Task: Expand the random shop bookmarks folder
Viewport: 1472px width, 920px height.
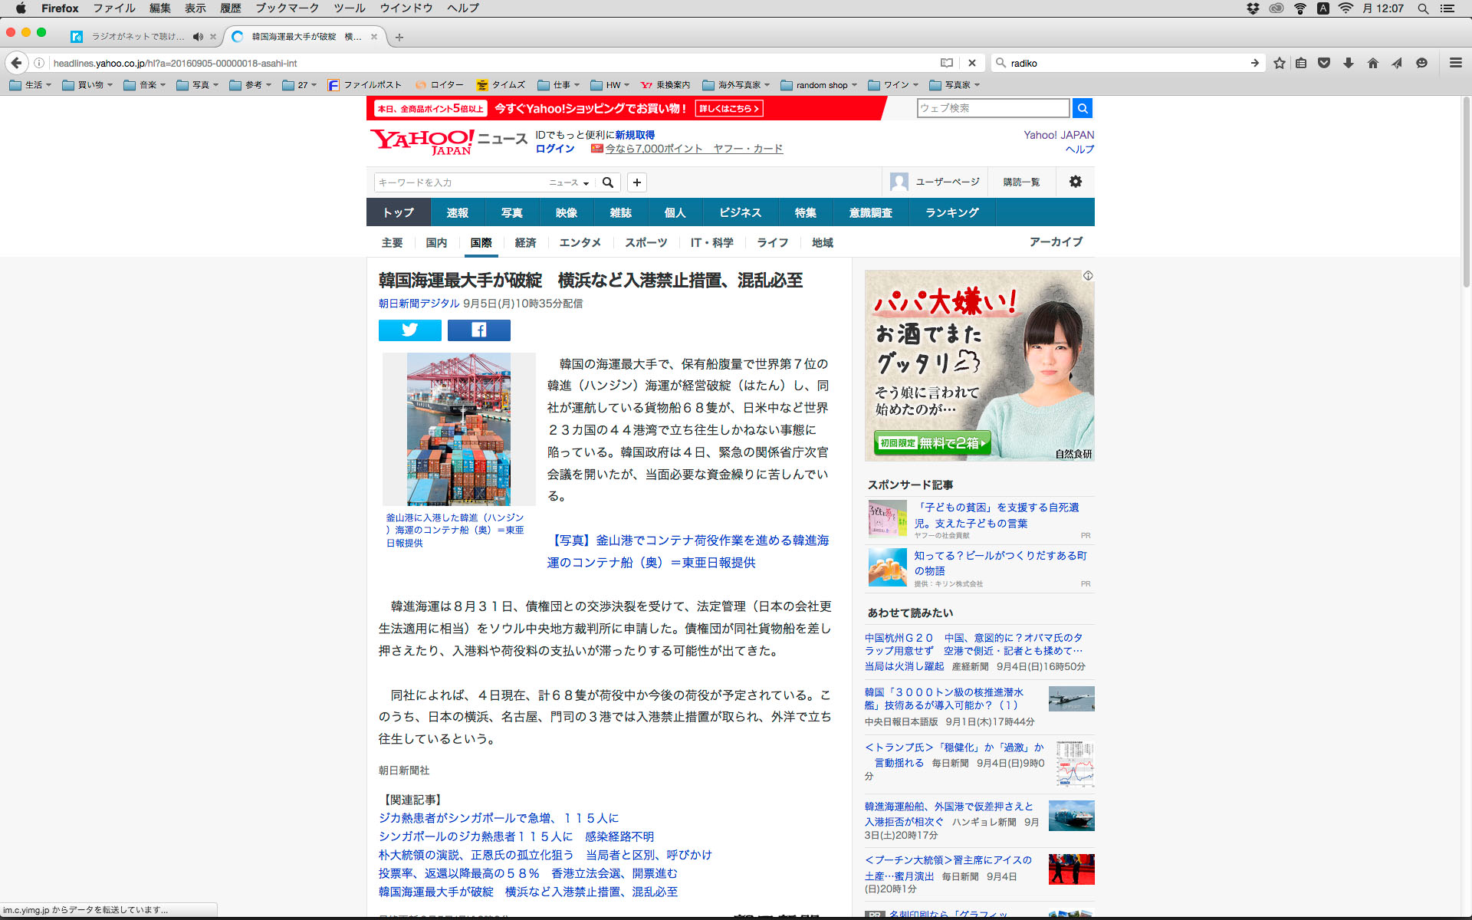Action: tap(819, 85)
